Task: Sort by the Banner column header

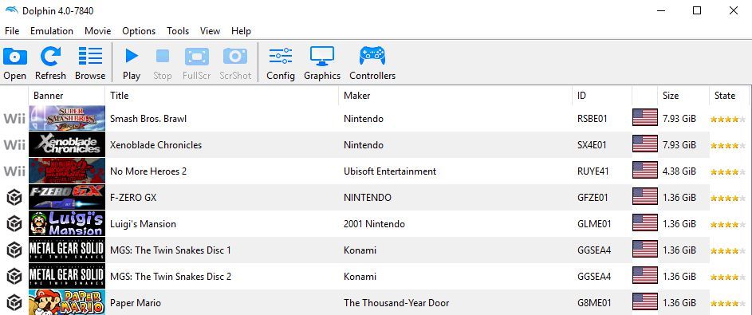Action: (x=67, y=96)
